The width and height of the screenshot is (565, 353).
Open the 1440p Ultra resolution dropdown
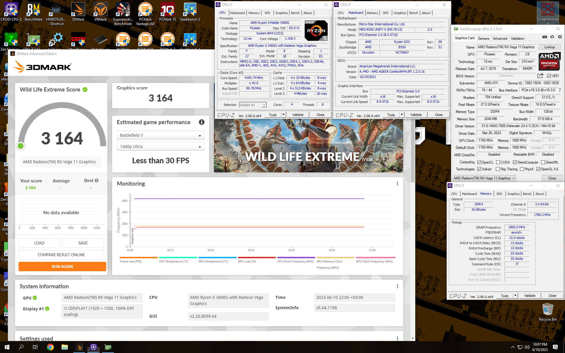pyautogui.click(x=161, y=146)
